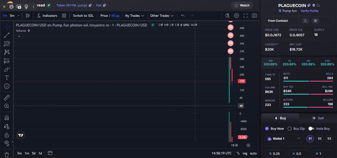Open candlestick chart style selector
This screenshot has width=337, height=158.
pos(28,16)
